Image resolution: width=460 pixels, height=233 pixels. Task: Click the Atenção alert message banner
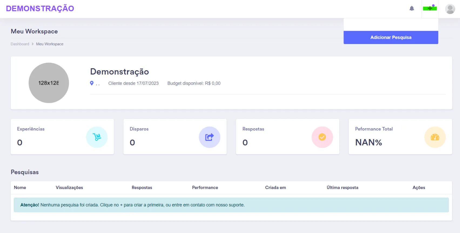pyautogui.click(x=231, y=205)
